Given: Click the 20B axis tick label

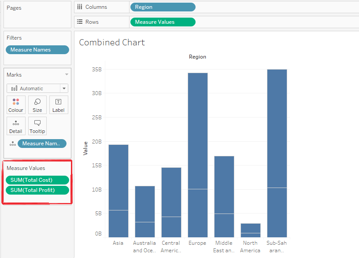Looking at the screenshot, I should (x=97, y=142).
